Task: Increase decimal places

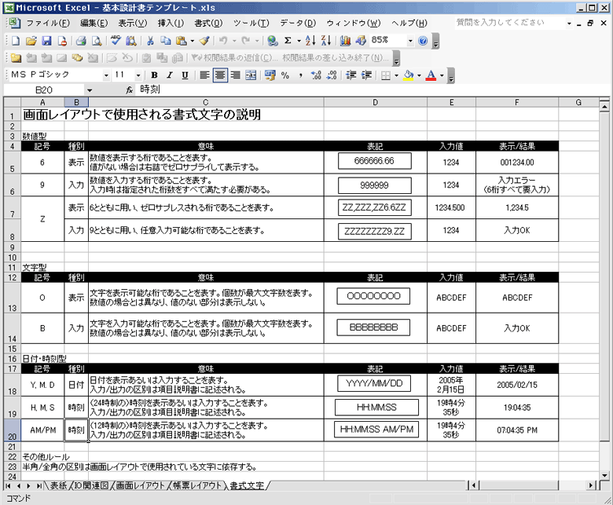Action: coord(316,75)
